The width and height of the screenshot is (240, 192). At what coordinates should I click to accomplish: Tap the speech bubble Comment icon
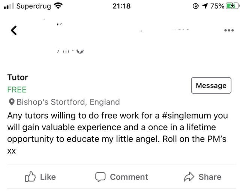tap(100, 177)
